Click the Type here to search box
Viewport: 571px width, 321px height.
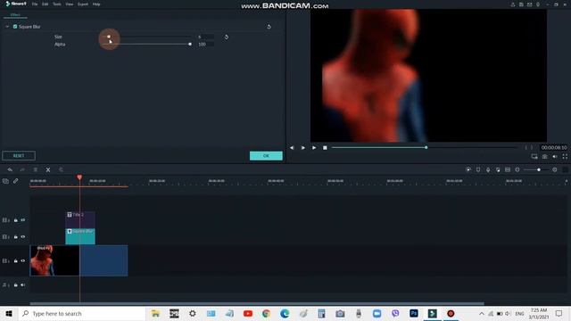coord(82,313)
